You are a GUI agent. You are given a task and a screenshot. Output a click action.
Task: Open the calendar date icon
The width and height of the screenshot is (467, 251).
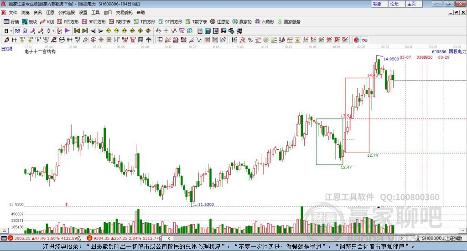pyautogui.click(x=200, y=31)
